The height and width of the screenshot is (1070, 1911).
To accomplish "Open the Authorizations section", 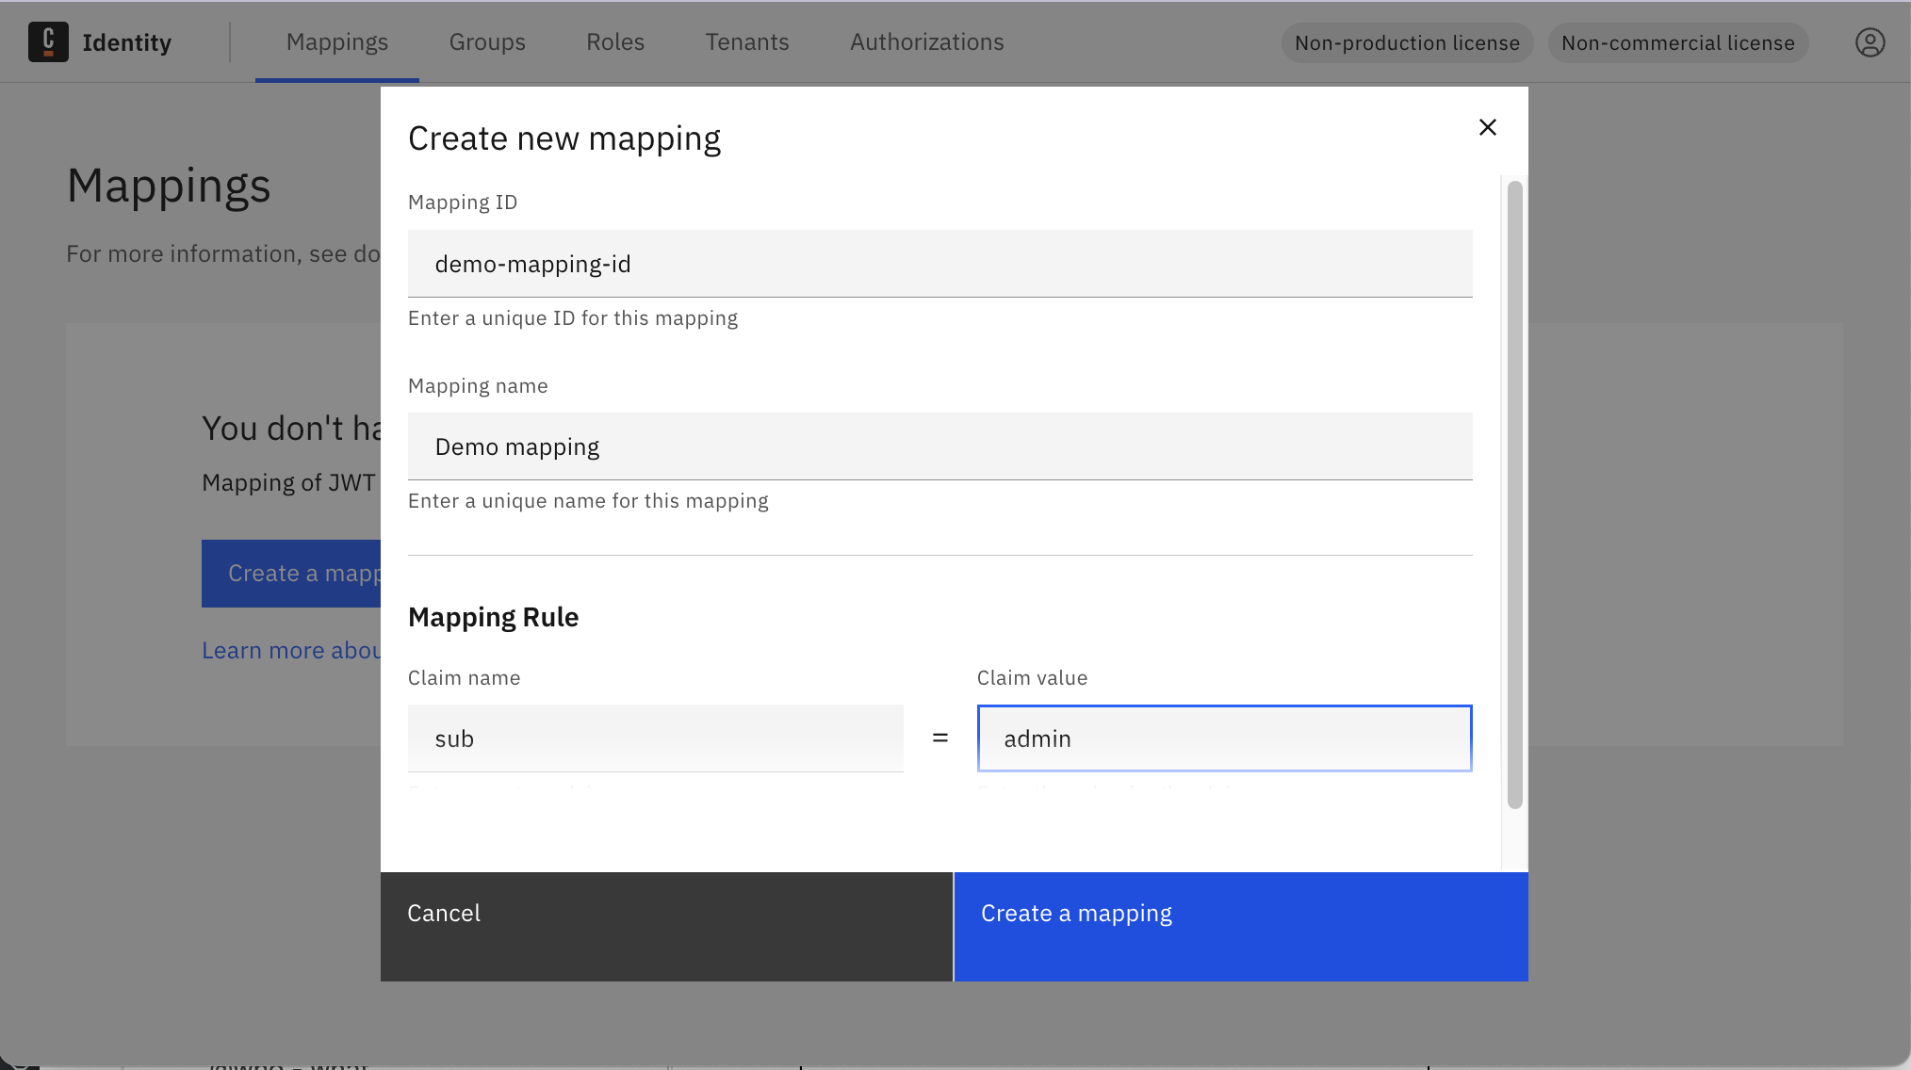I will (x=926, y=41).
